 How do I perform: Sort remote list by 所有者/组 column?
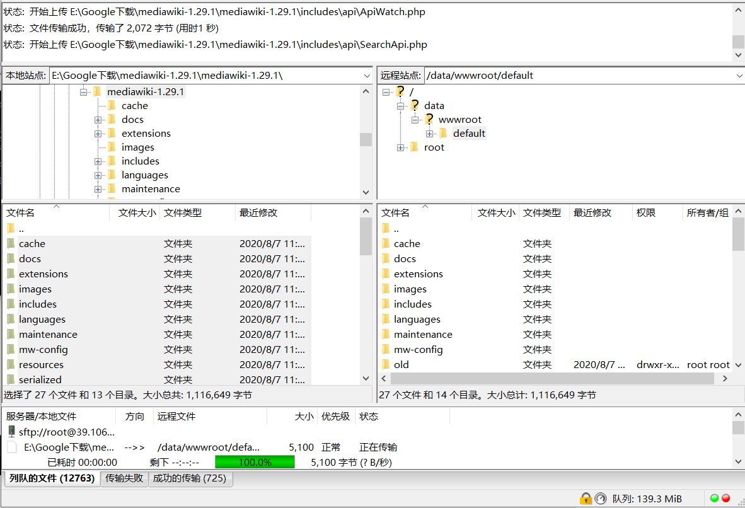click(x=707, y=212)
